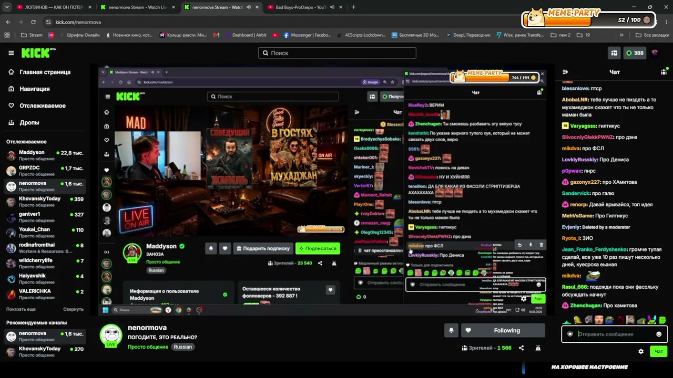Open GRPZDC channel in followed list
Viewport: 673px width, 378px height.
tap(45, 171)
